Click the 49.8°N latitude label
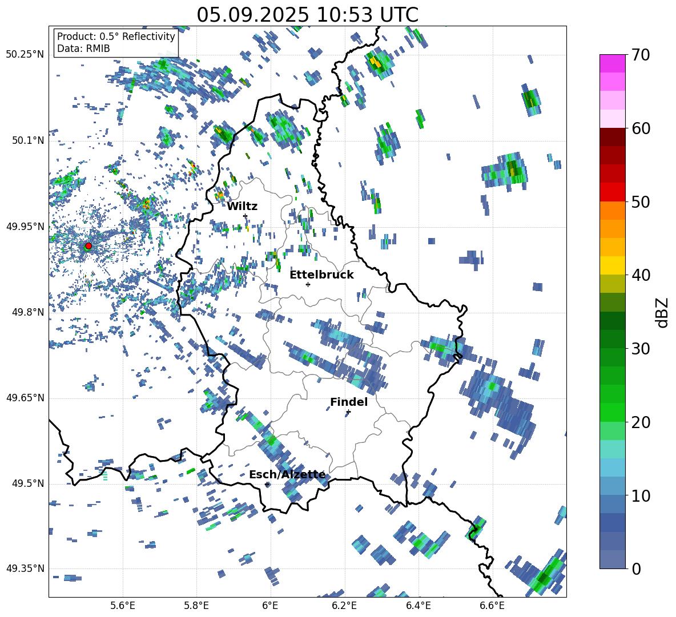This screenshot has width=676, height=617. coord(27,312)
